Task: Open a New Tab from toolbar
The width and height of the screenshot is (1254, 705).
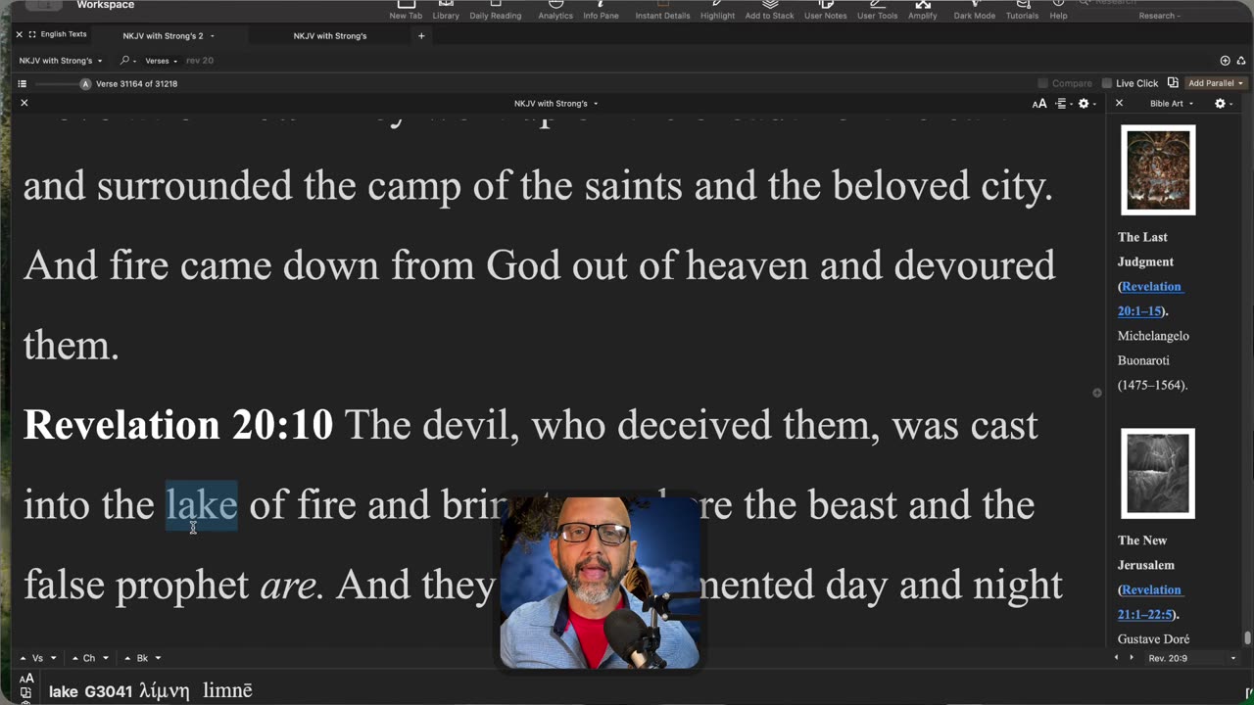Action: [405, 10]
